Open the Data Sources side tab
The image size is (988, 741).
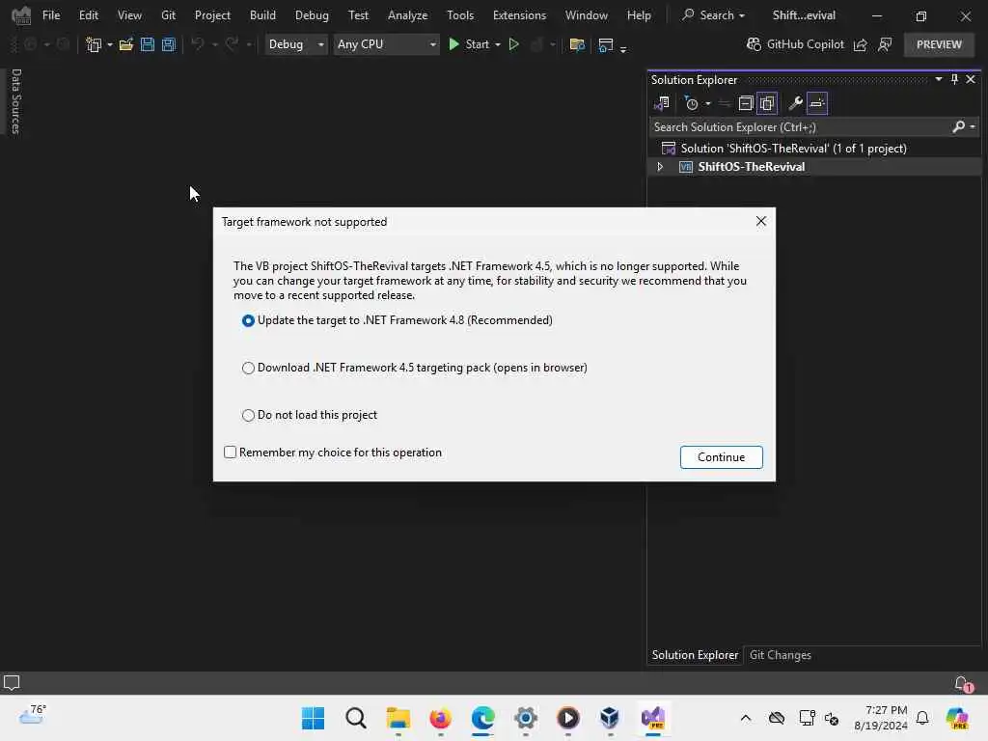pos(16,101)
